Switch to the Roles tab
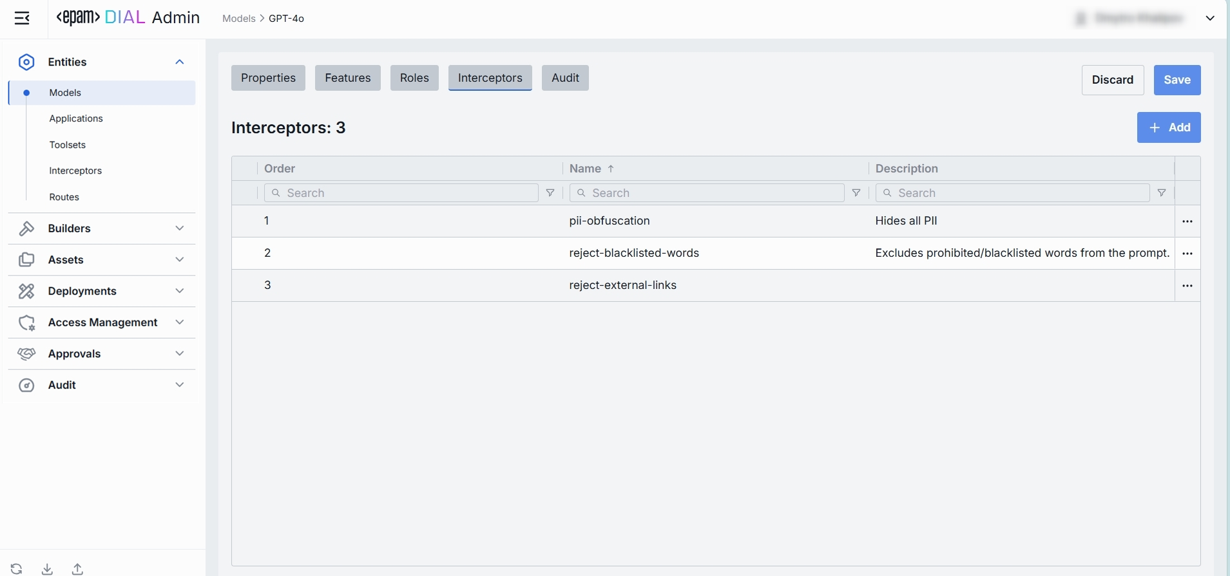Screen dimensions: 1230x576 414,78
